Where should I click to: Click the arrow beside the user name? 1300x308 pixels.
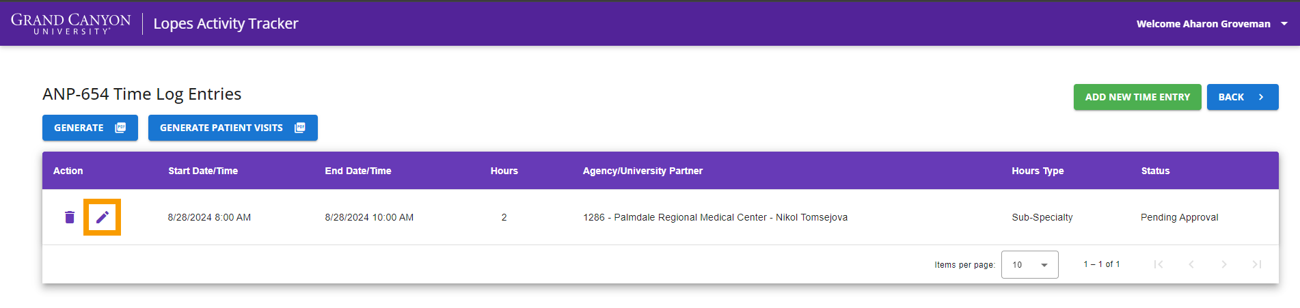pyautogui.click(x=1284, y=24)
